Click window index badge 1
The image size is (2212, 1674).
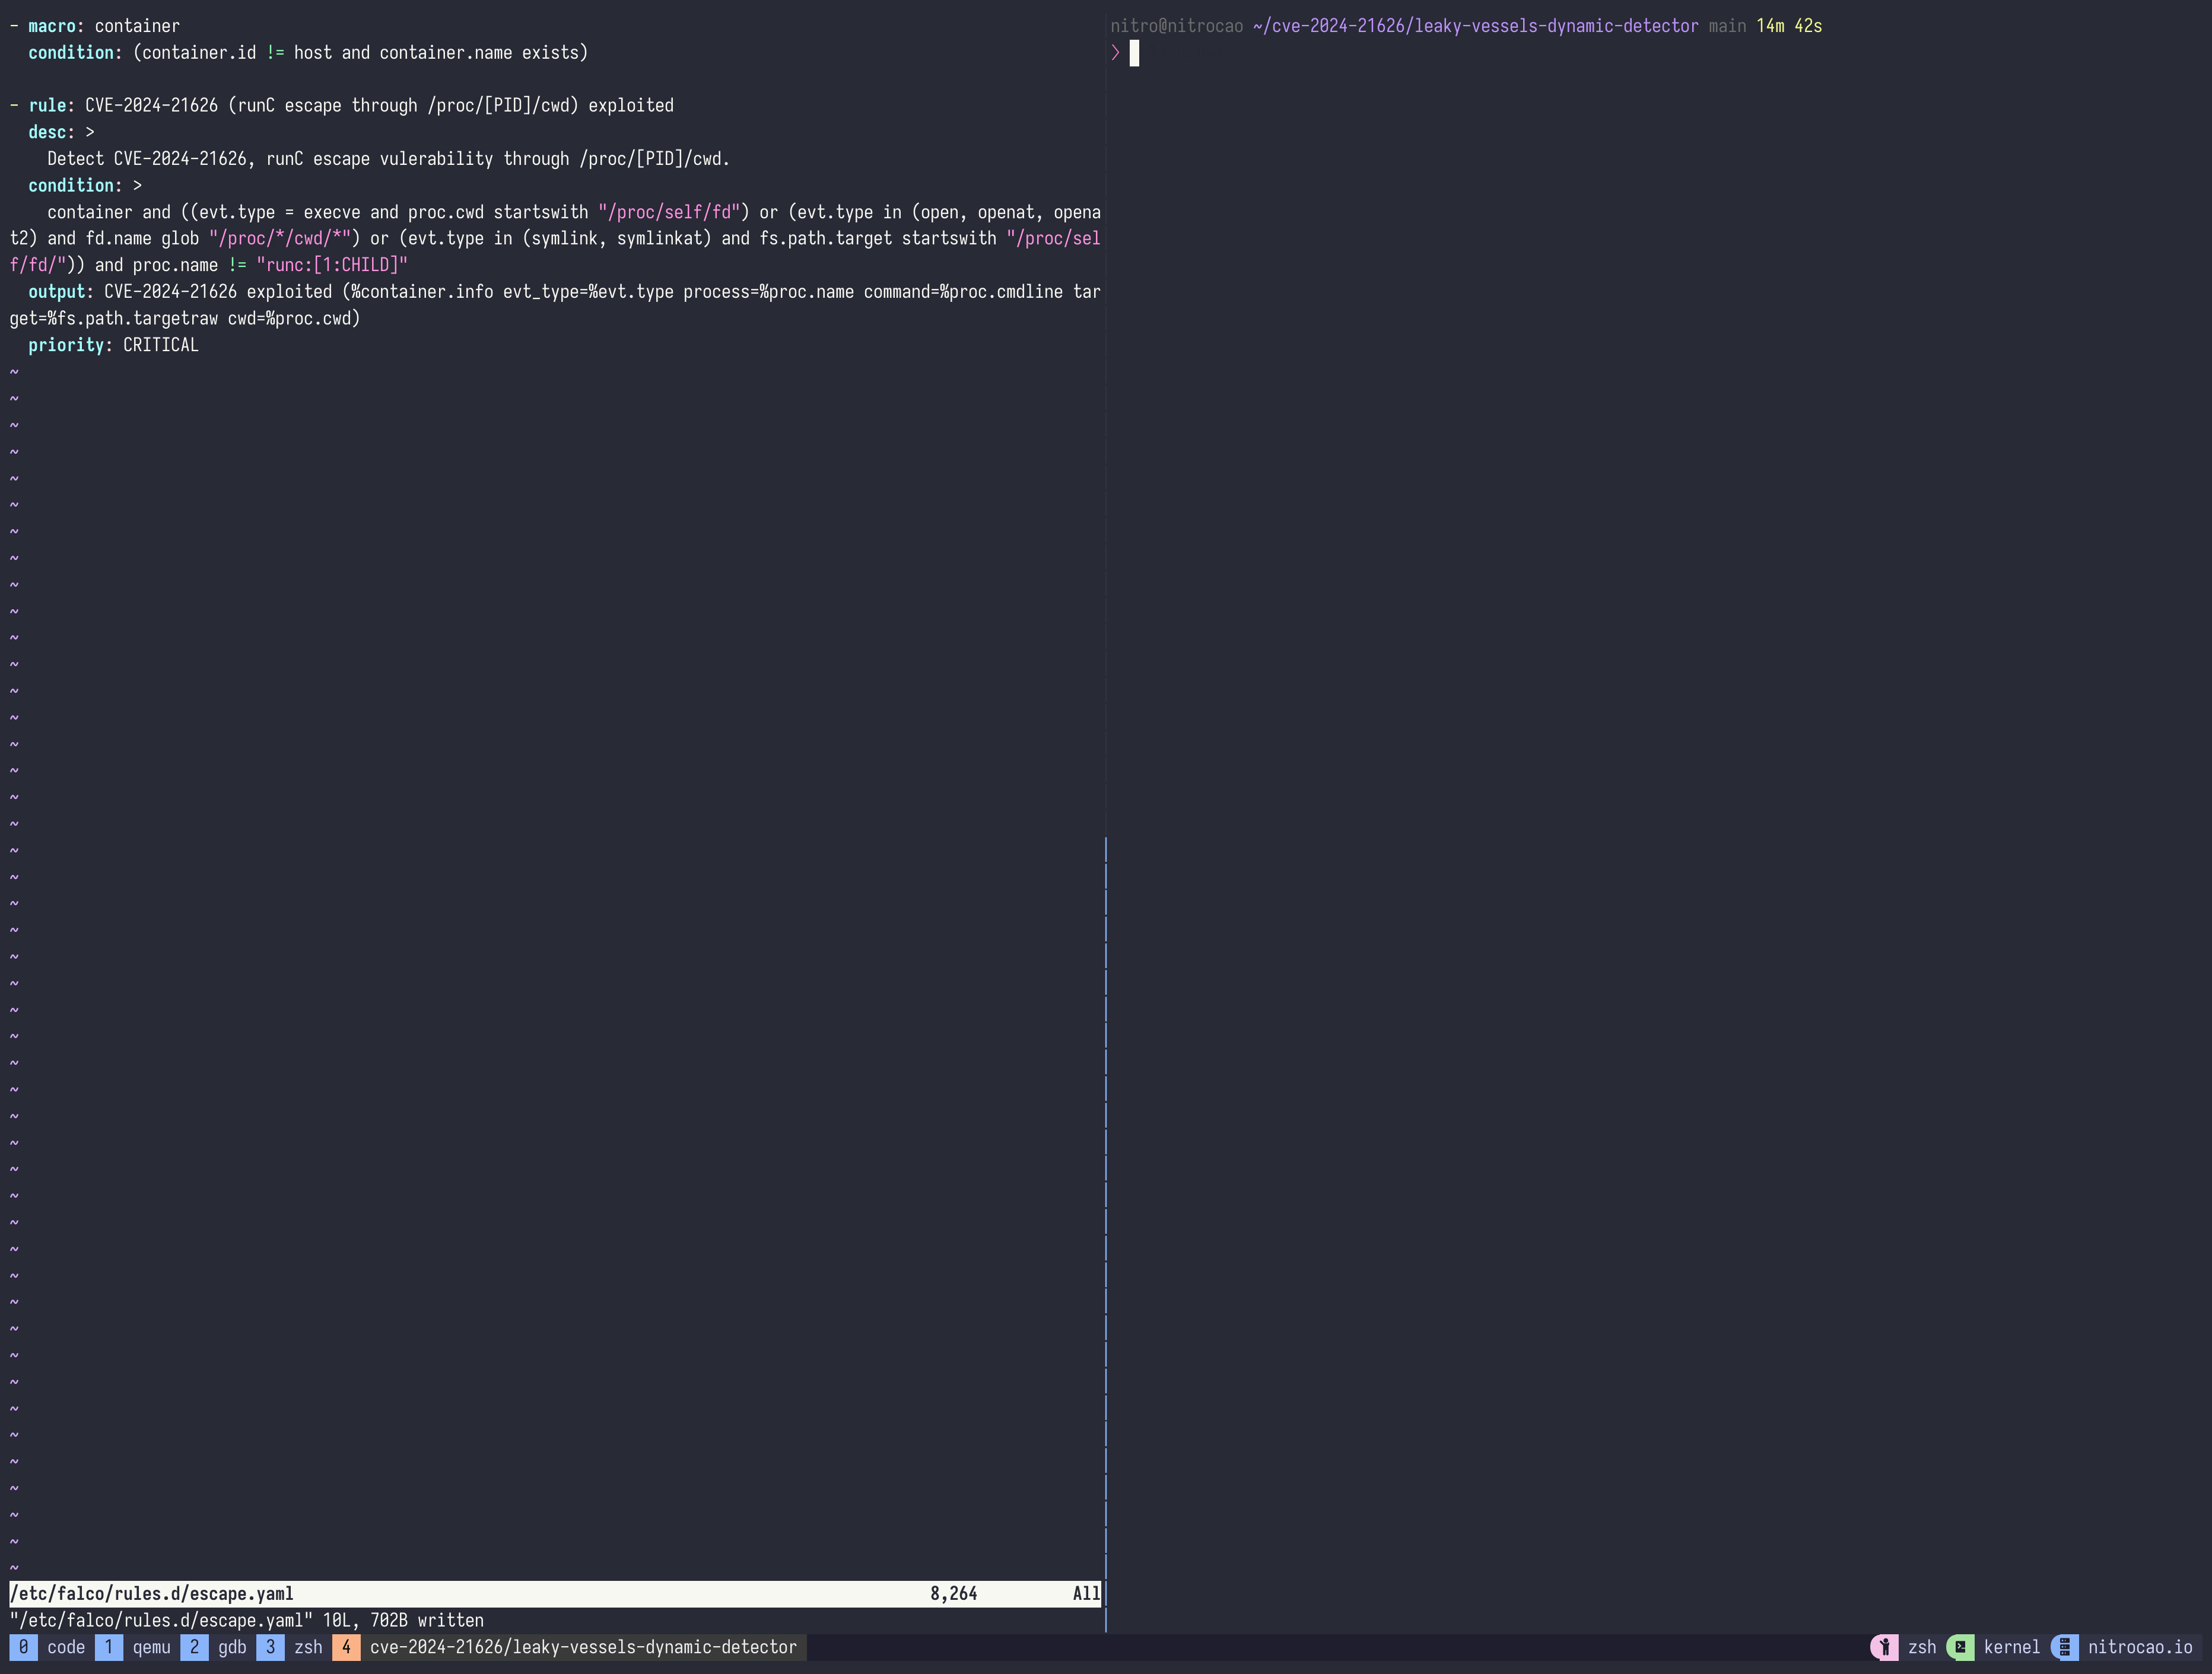[109, 1647]
